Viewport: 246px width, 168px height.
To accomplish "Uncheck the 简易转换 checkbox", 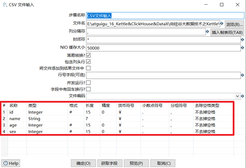I will [x=88, y=55].
